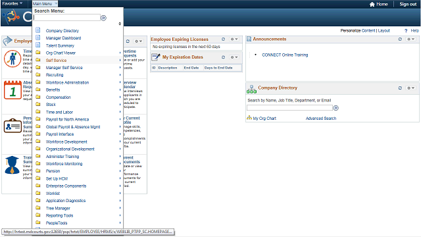
Task: Open Announcements pagelet settings dropdown
Action: pos(411,39)
